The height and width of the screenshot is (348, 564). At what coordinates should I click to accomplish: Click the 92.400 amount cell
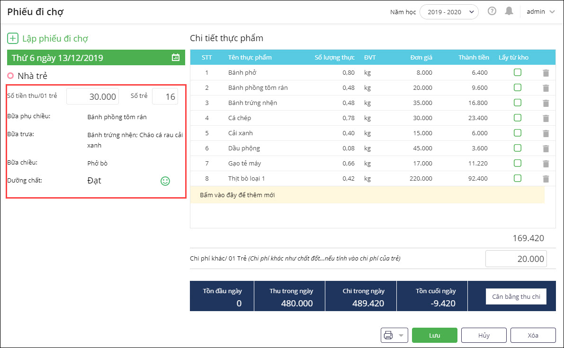pos(478,178)
